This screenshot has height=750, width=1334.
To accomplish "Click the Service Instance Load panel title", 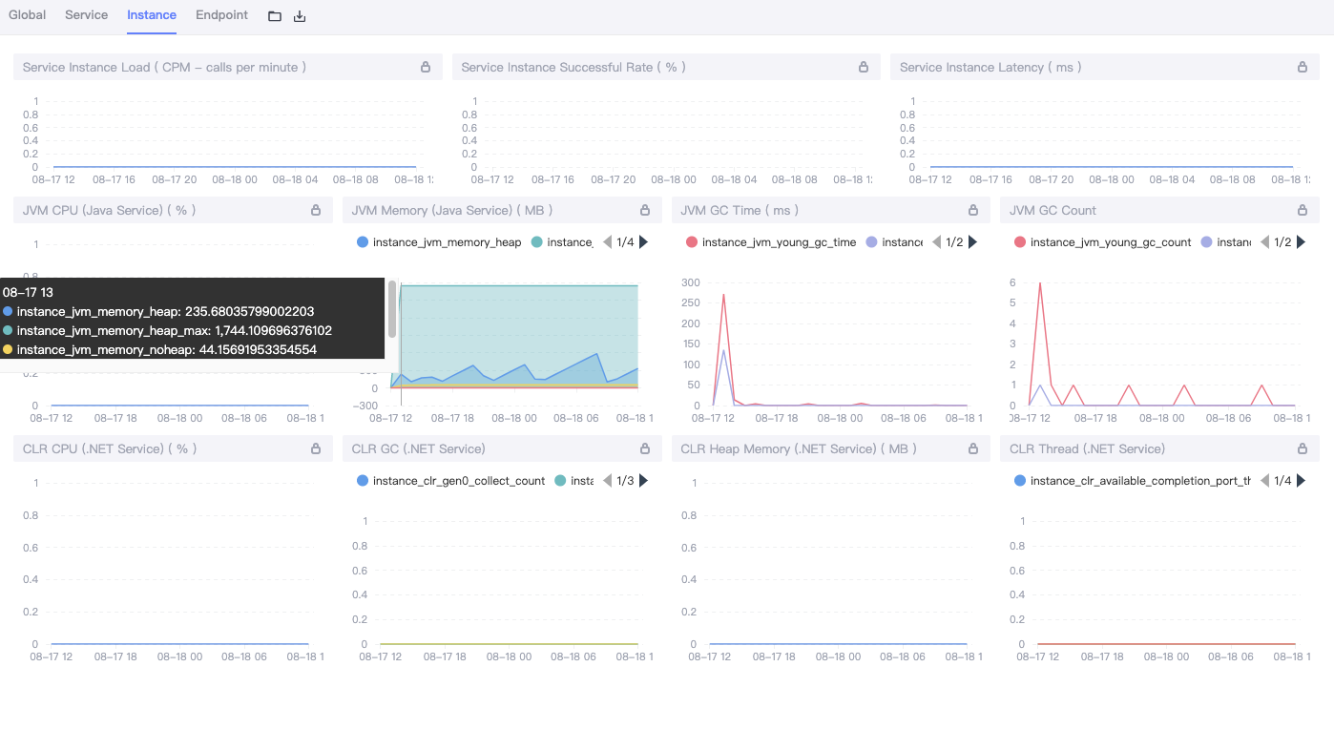I will 164,67.
